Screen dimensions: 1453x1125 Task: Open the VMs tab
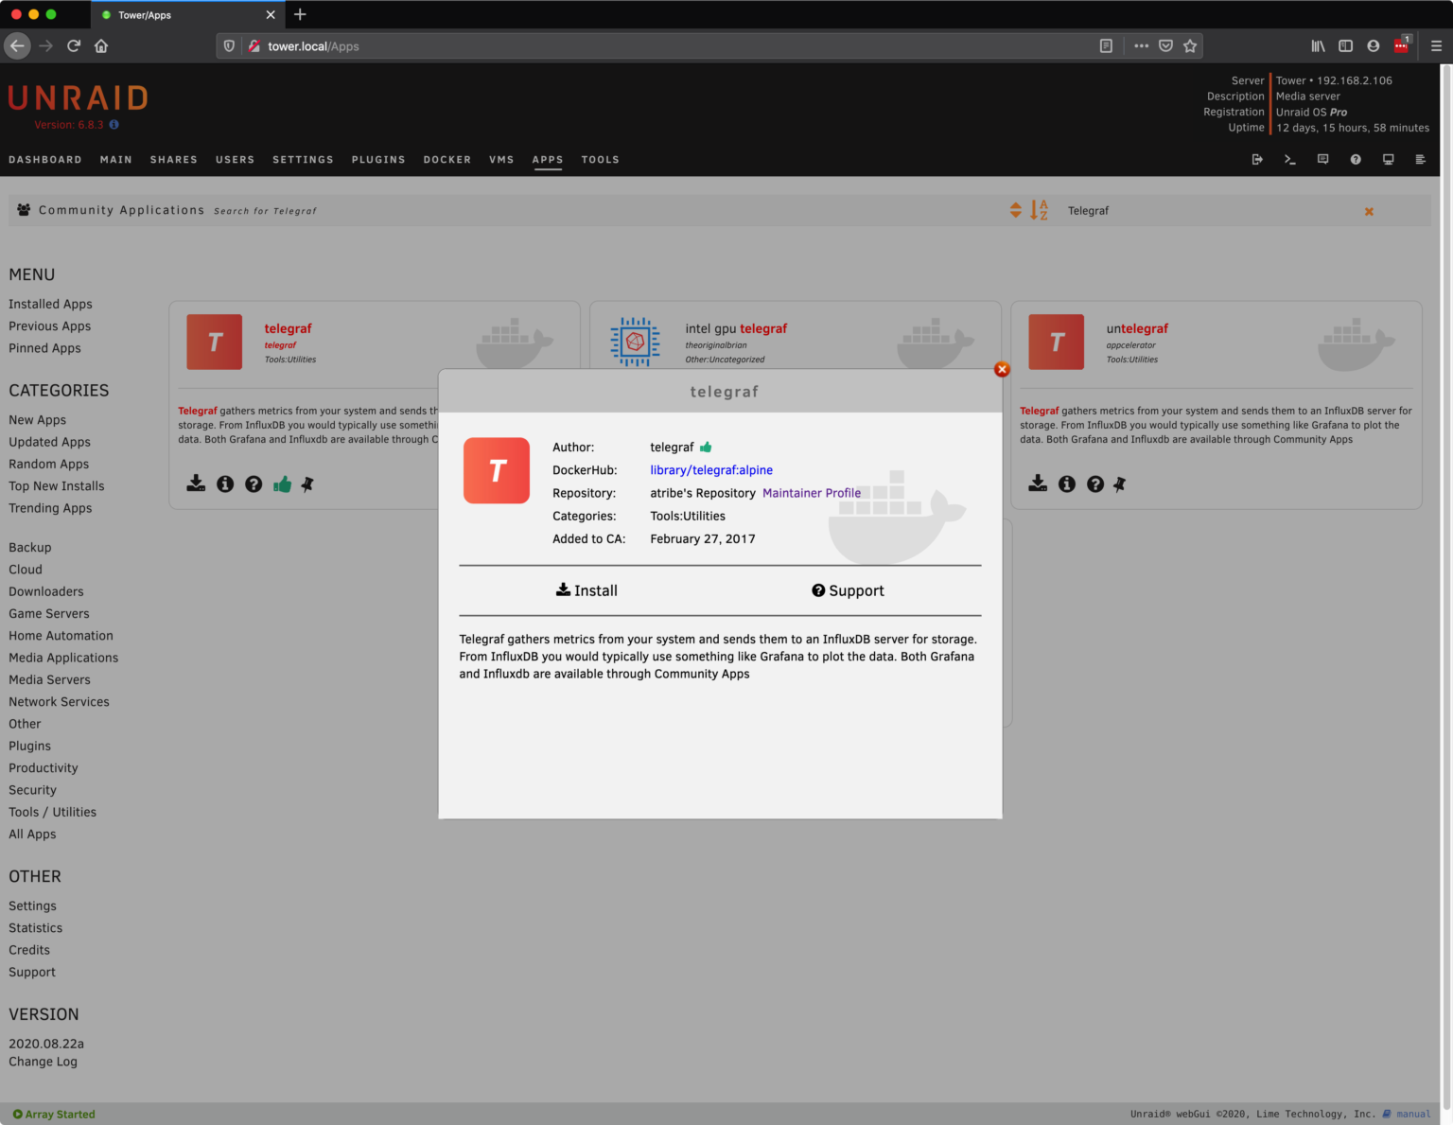pos(501,160)
